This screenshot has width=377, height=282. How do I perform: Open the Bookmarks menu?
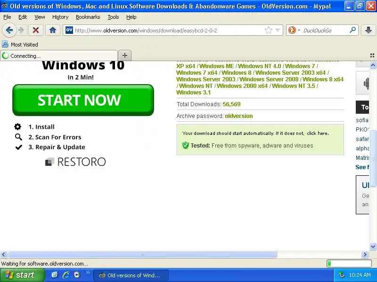coord(88,17)
